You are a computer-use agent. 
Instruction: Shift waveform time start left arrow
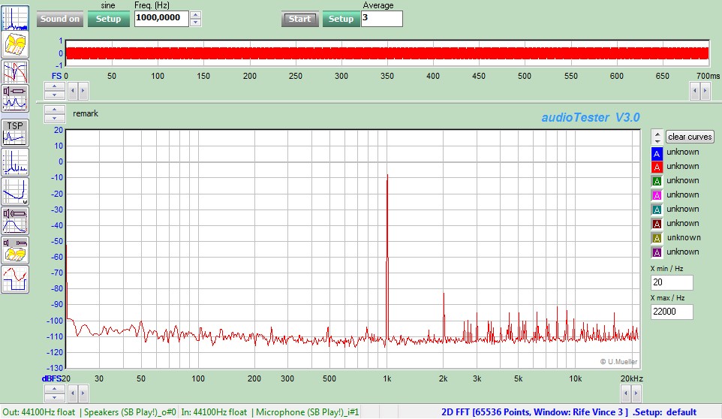[x=73, y=91]
